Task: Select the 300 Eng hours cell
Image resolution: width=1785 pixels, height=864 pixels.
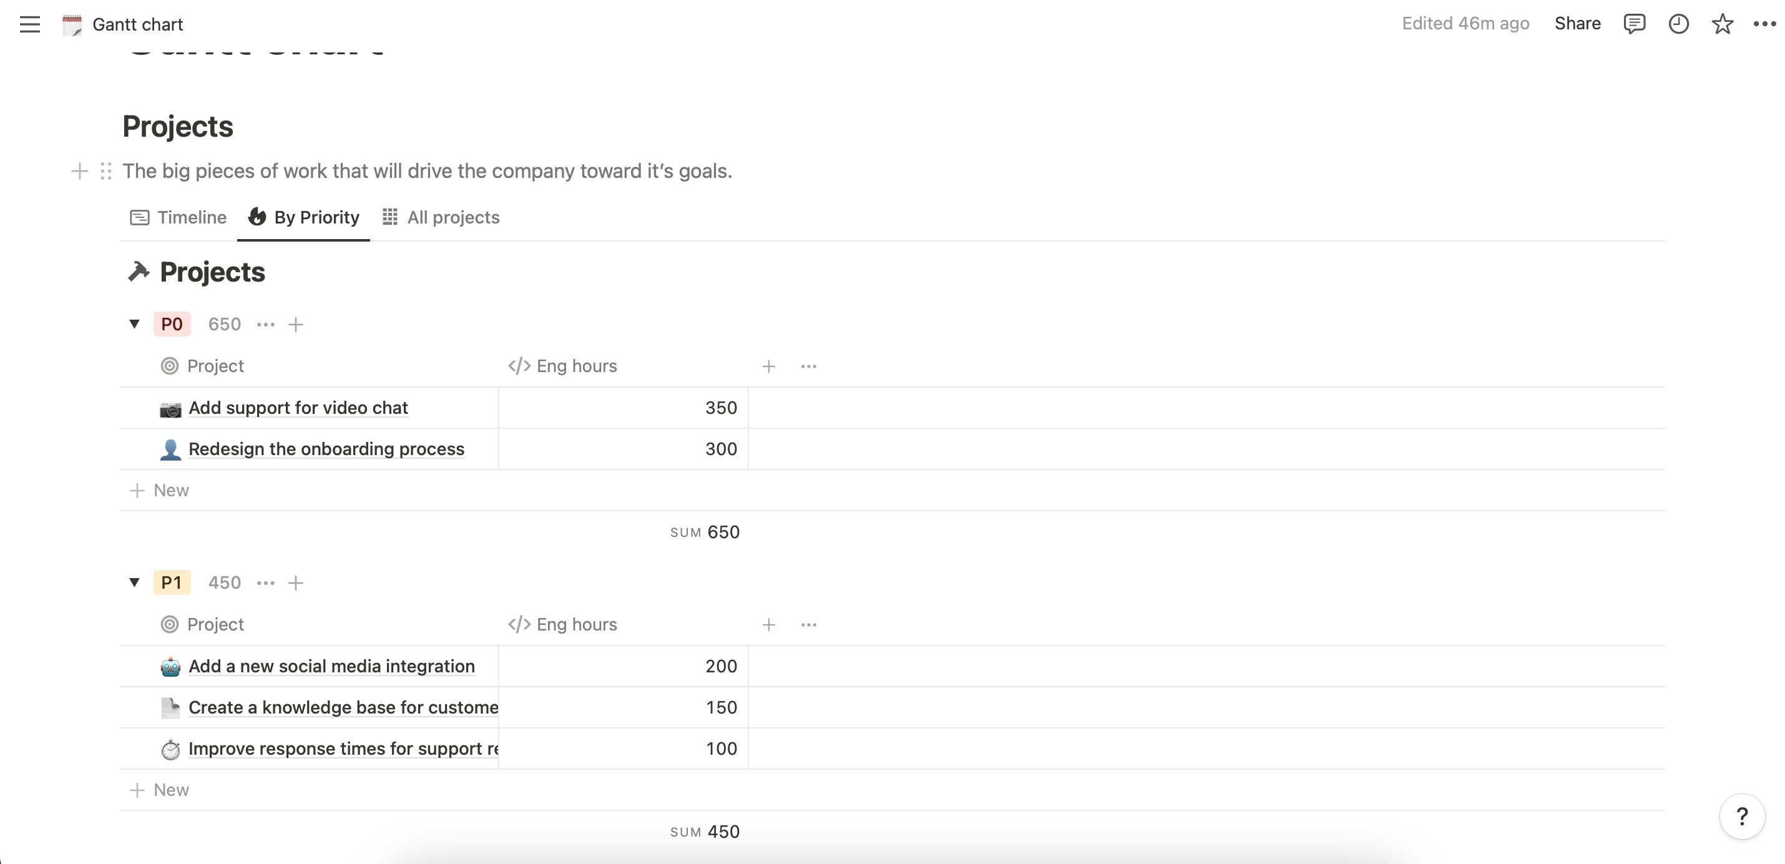Action: coord(623,449)
